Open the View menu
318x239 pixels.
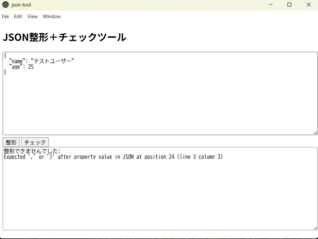(32, 17)
